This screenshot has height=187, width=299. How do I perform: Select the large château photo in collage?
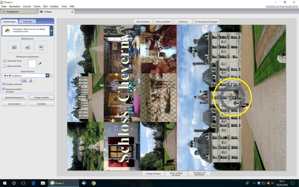tap(231, 98)
